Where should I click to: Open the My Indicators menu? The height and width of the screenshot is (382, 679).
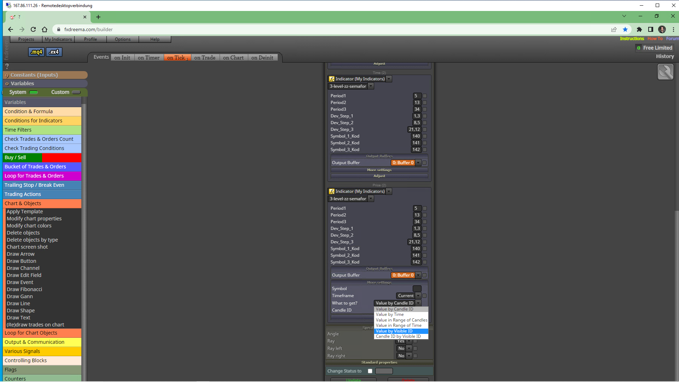click(58, 39)
